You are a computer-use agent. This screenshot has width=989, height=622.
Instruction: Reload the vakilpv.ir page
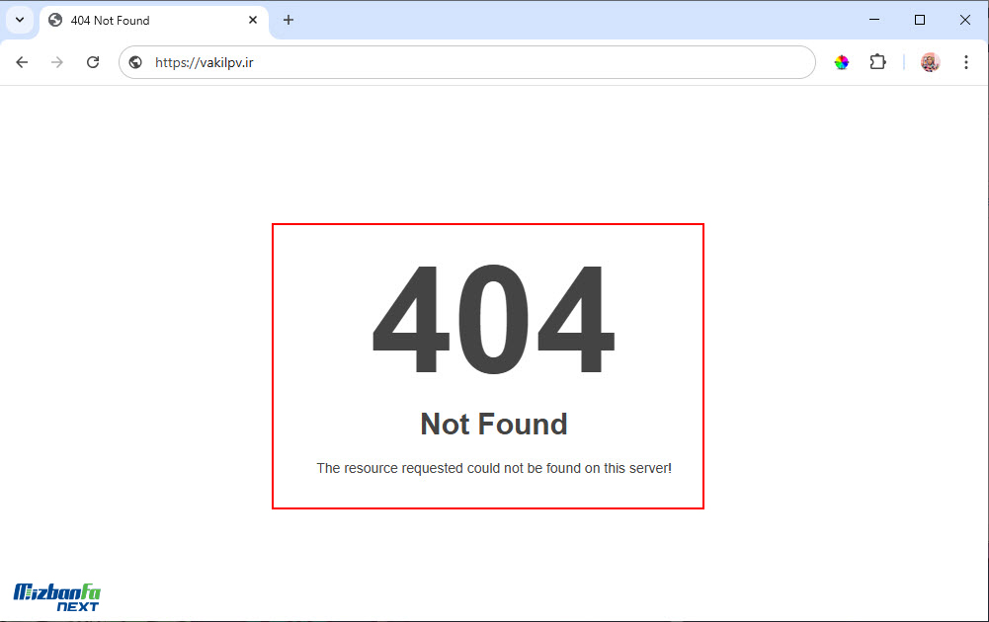(93, 62)
